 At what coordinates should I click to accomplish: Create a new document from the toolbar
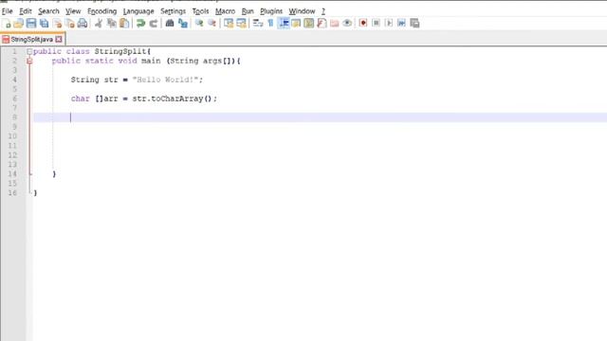(x=7, y=23)
